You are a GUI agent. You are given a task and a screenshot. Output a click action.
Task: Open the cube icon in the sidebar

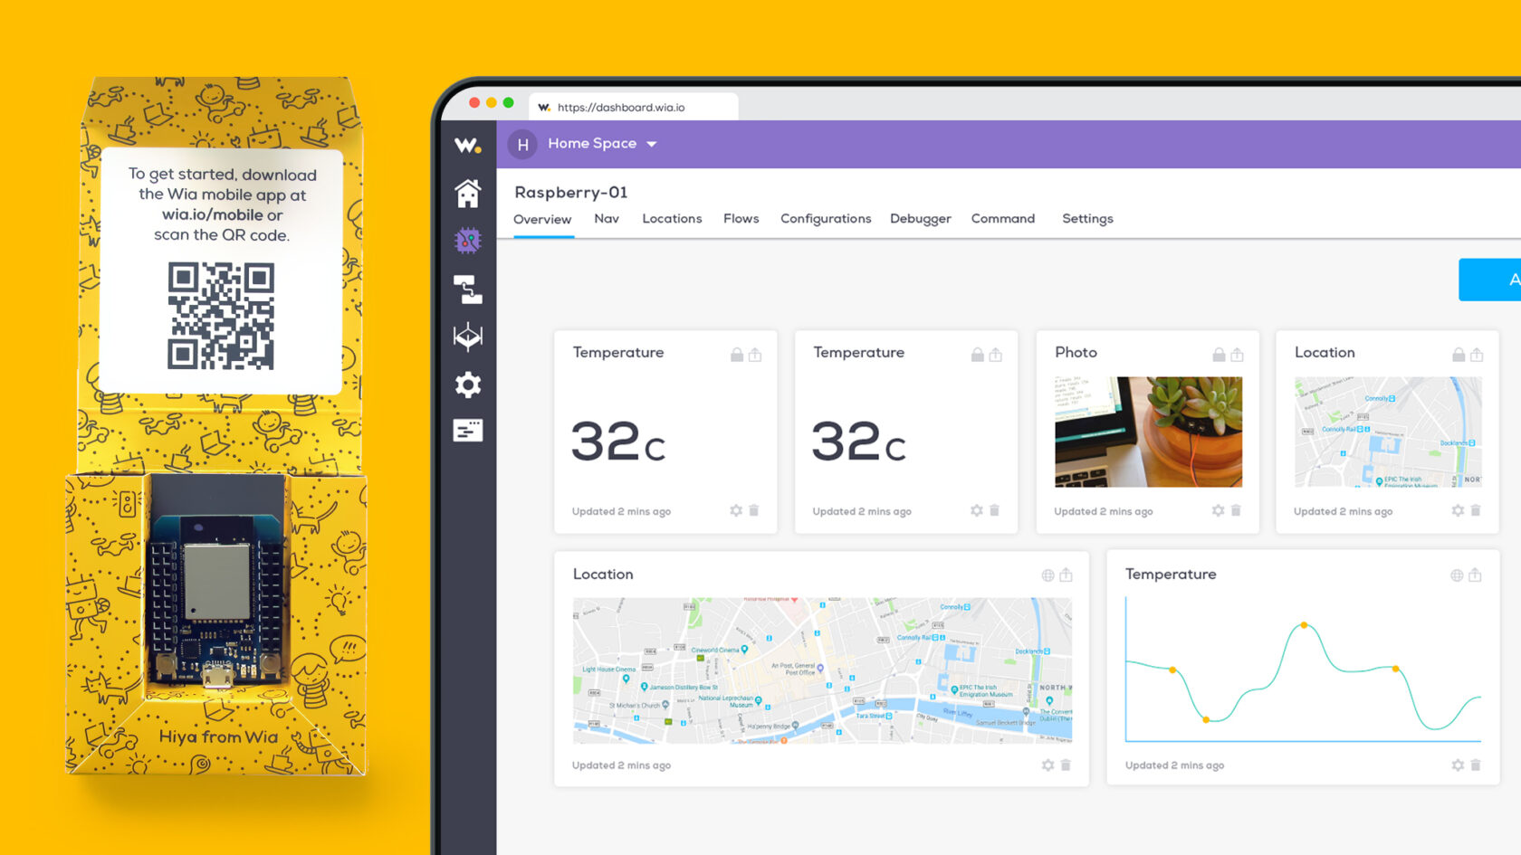[468, 337]
